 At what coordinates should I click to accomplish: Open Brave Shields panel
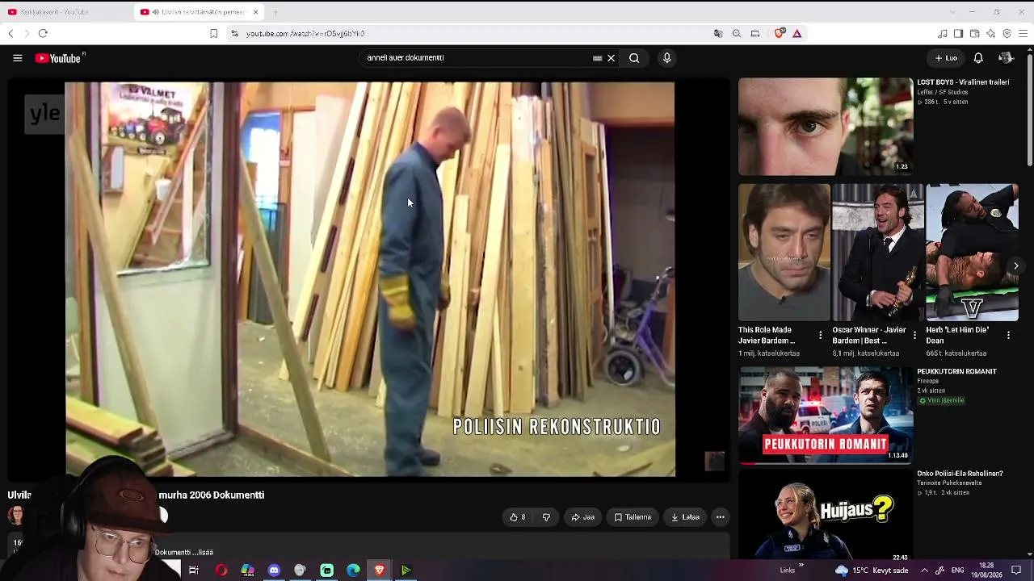tap(780, 33)
